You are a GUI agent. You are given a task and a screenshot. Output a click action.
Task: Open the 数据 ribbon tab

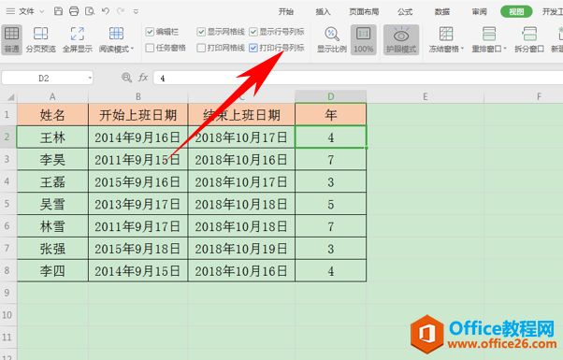pos(442,12)
